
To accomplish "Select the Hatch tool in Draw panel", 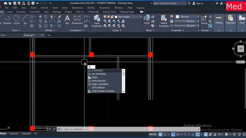I will pos(32,26).
